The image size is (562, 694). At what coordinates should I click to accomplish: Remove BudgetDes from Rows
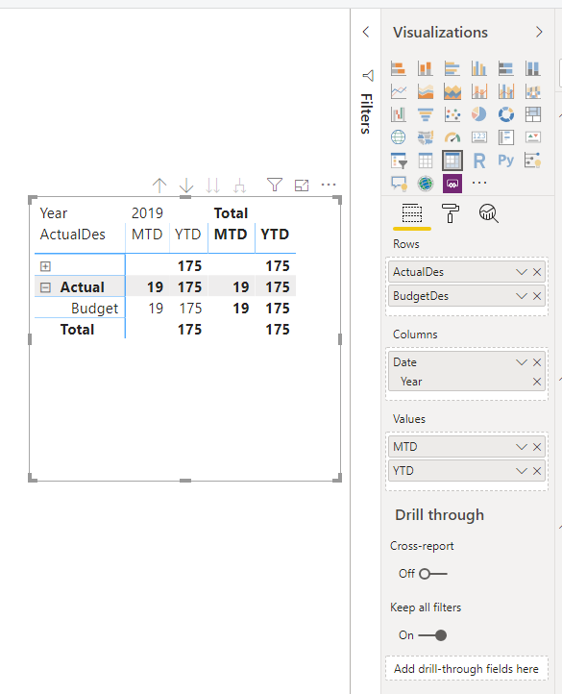click(x=537, y=296)
